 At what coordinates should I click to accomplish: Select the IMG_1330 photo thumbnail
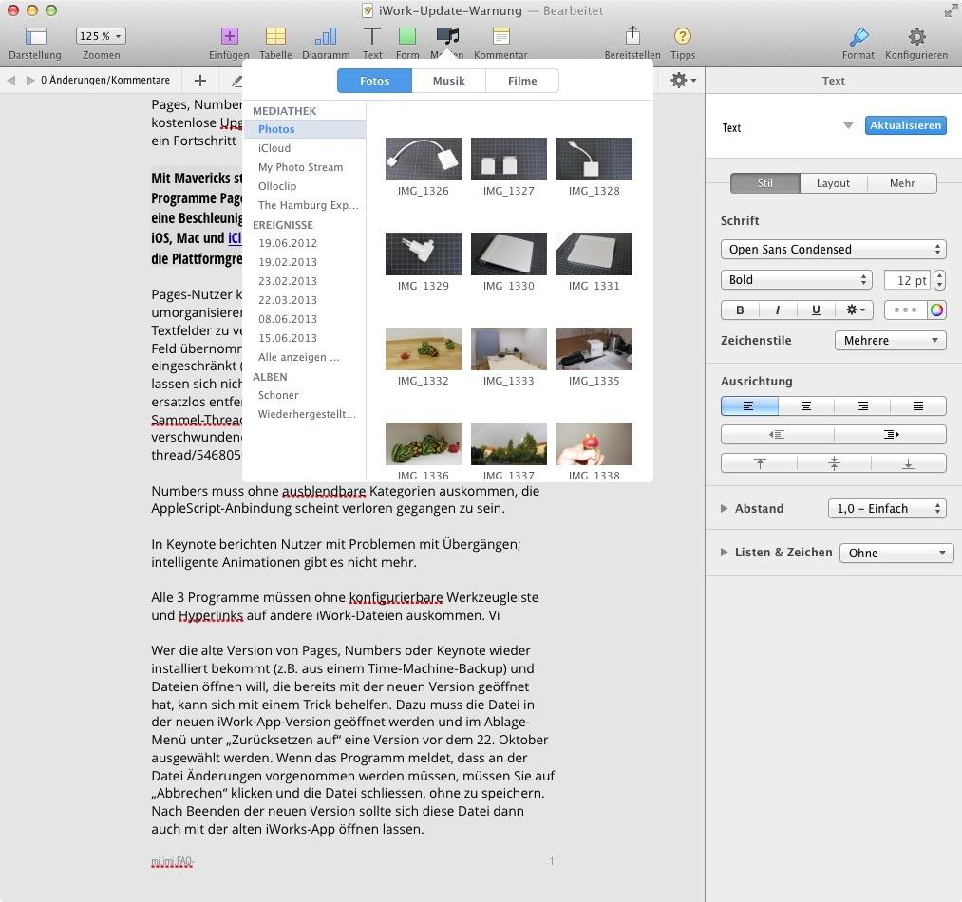tap(509, 254)
